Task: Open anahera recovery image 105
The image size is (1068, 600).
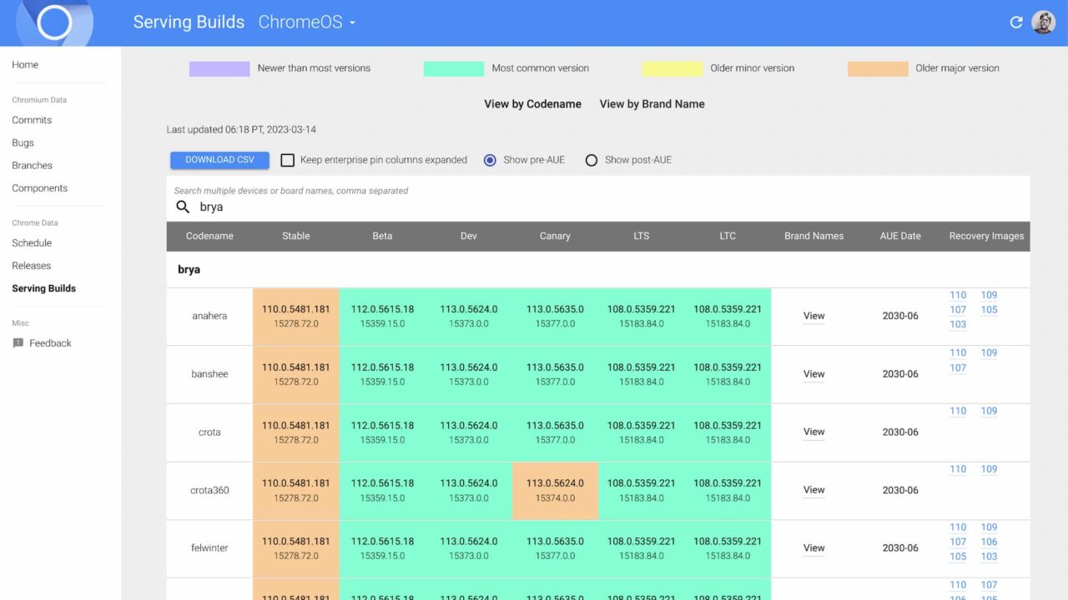Action: click(x=989, y=310)
